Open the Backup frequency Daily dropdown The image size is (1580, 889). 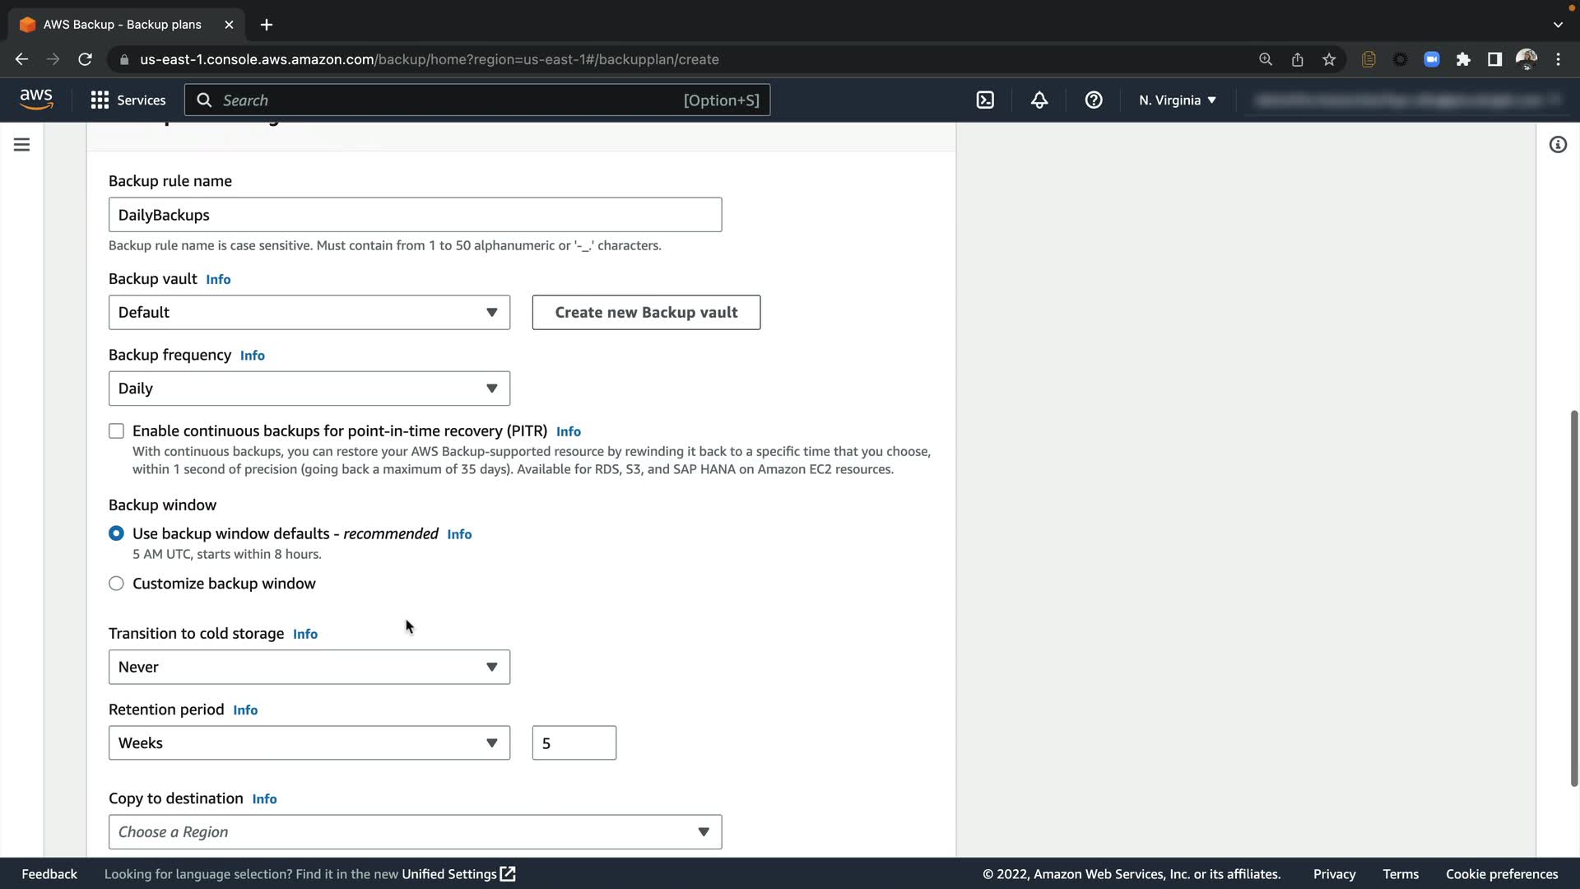[x=309, y=389]
